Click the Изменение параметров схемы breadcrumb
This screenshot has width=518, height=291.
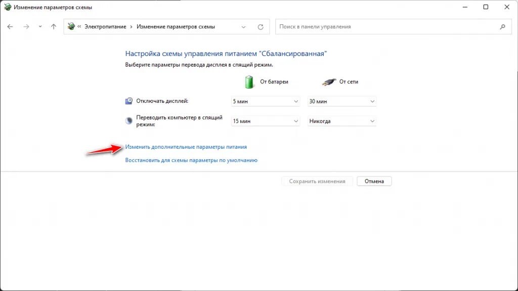coord(176,27)
